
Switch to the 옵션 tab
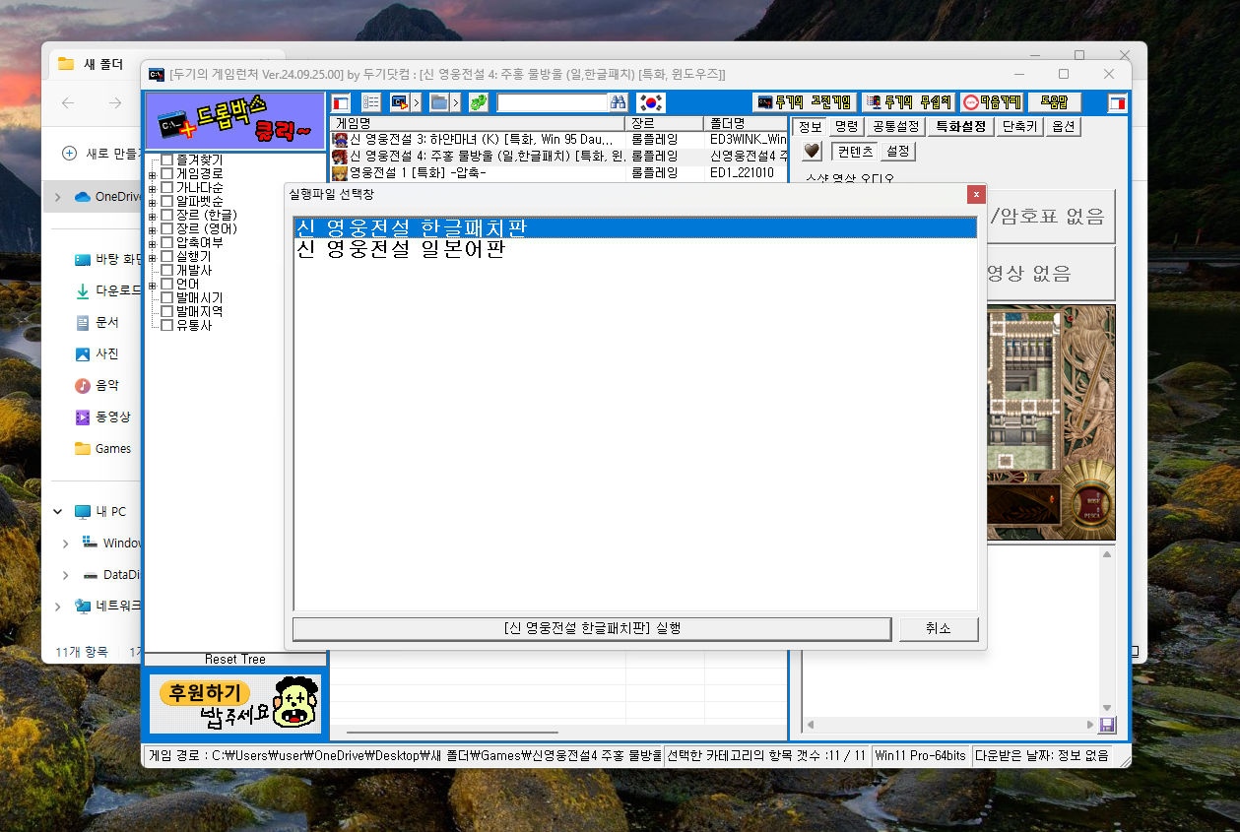[x=1064, y=126]
